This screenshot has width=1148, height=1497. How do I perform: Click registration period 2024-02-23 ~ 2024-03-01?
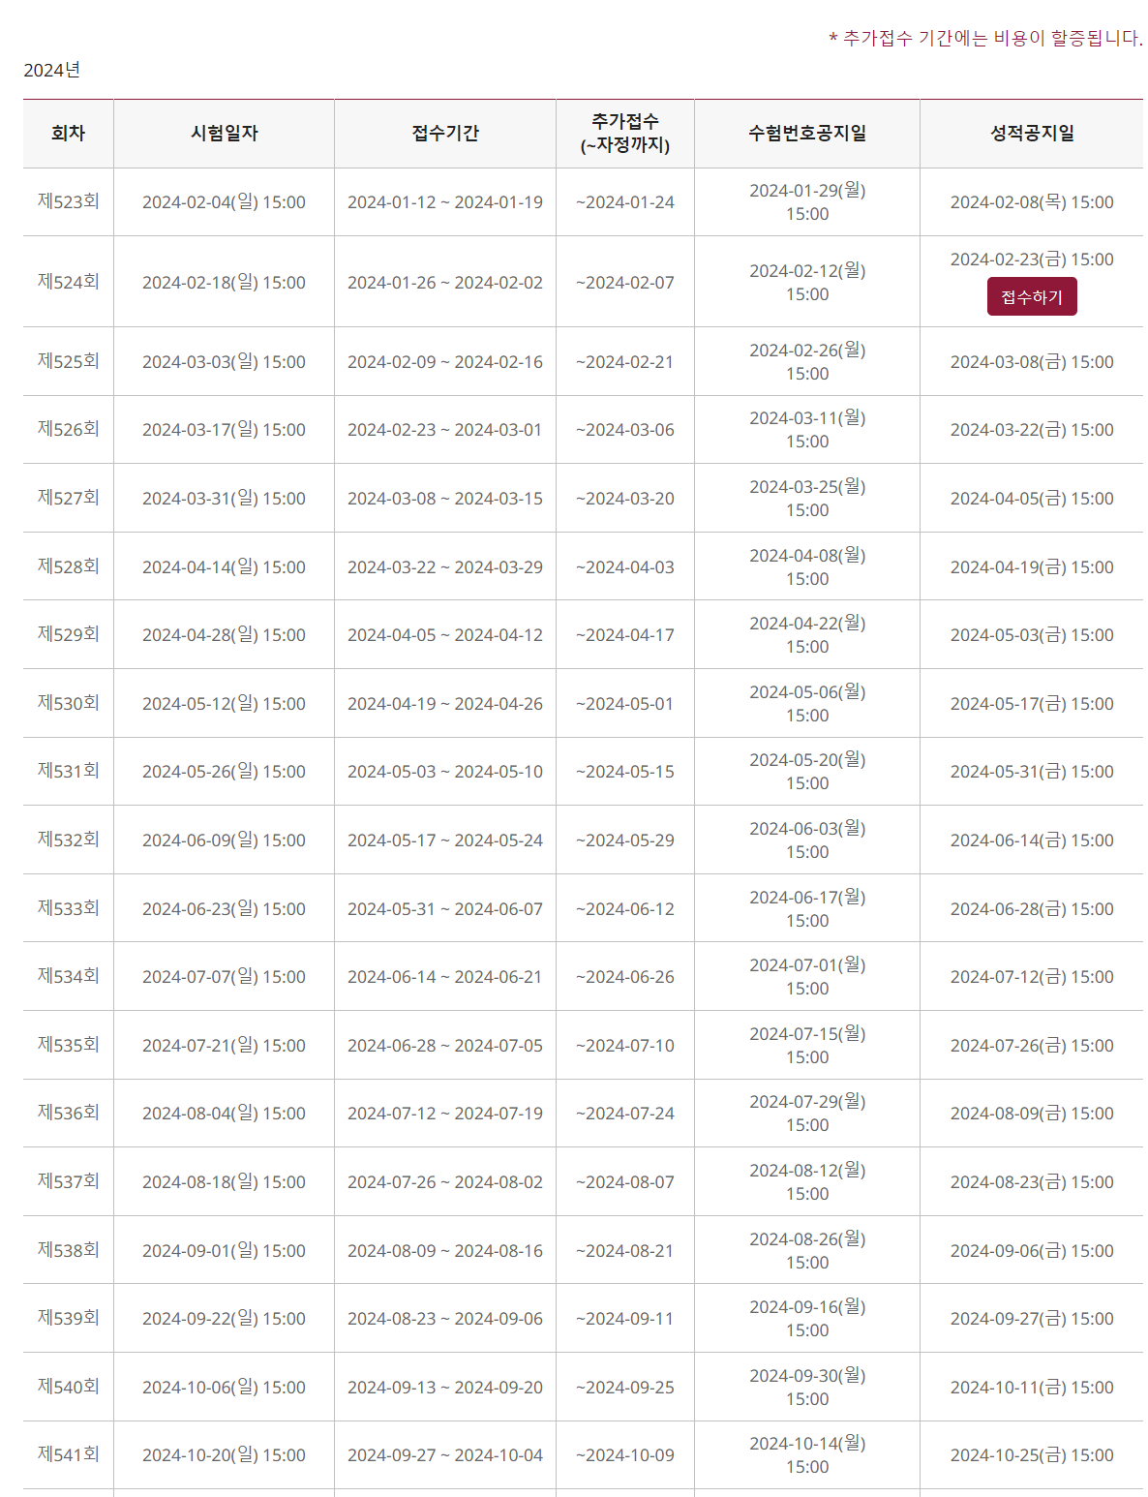click(445, 429)
